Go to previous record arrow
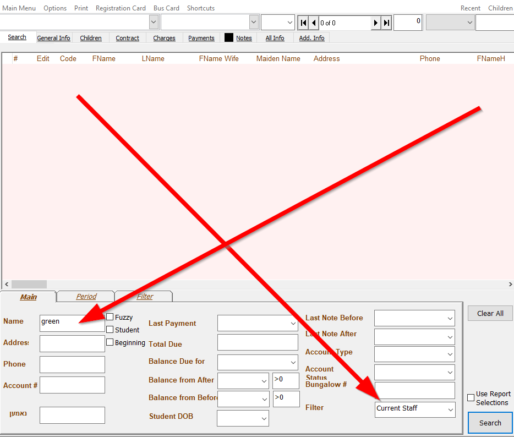The width and height of the screenshot is (514, 437). 314,23
